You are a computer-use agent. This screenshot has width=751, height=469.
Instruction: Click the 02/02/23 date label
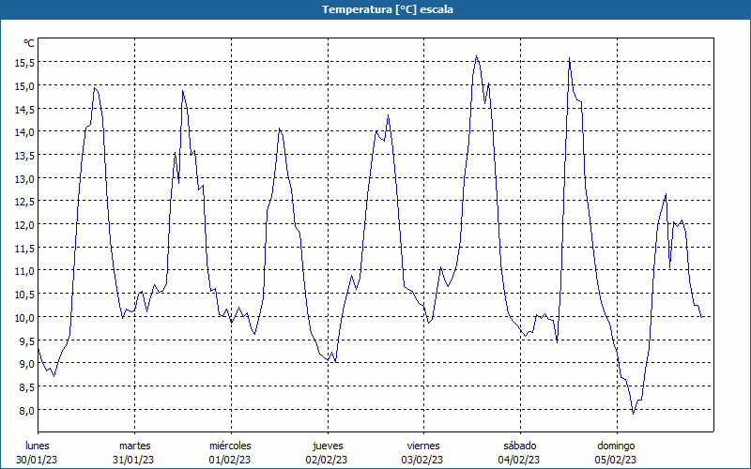327,460
